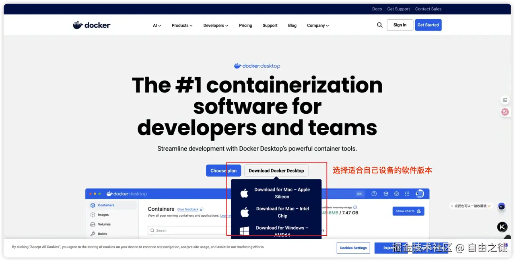Click the Containers search field
Image resolution: width=515 pixels, height=261 pixels.
[189, 230]
